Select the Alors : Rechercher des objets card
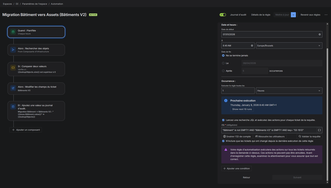Screen dimensions: 331x188 point(36,50)
